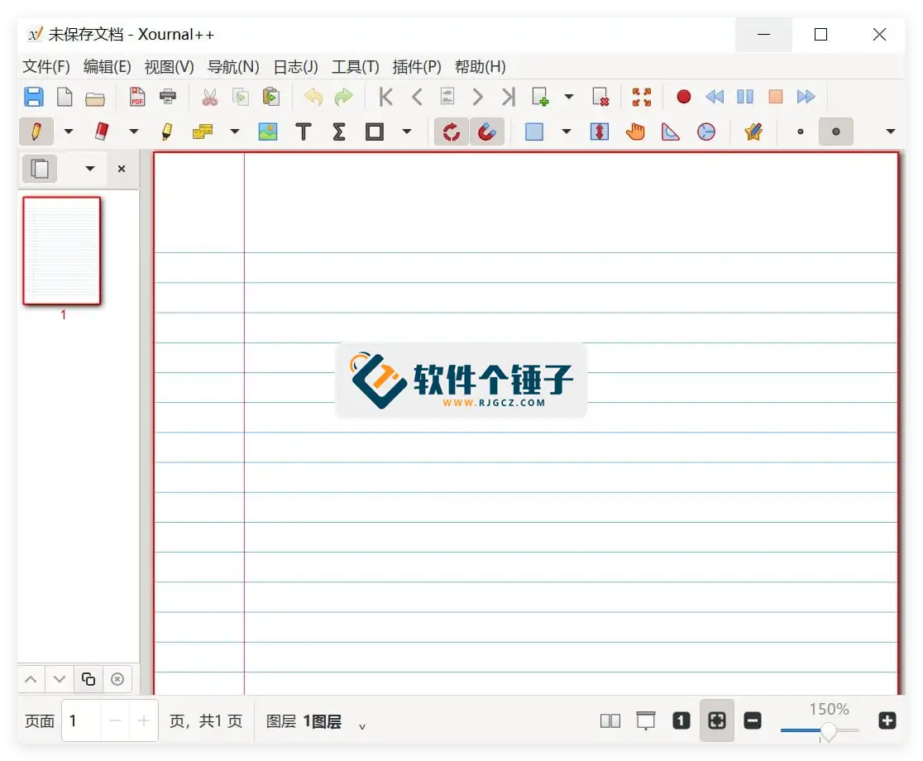923x761 pixels.
Task: Open the 日志(J) menu
Action: click(x=295, y=66)
